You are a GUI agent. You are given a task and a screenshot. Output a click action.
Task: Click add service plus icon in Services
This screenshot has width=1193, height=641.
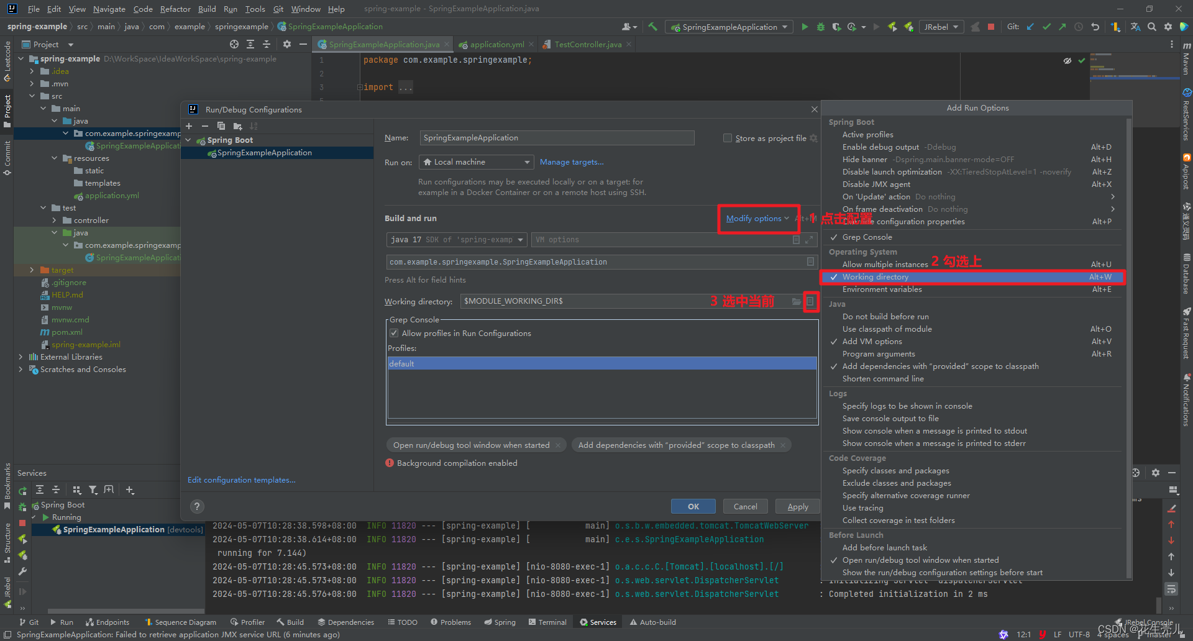(130, 490)
